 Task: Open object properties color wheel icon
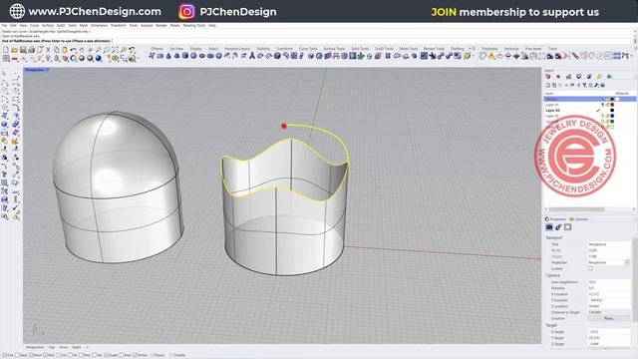point(73,58)
